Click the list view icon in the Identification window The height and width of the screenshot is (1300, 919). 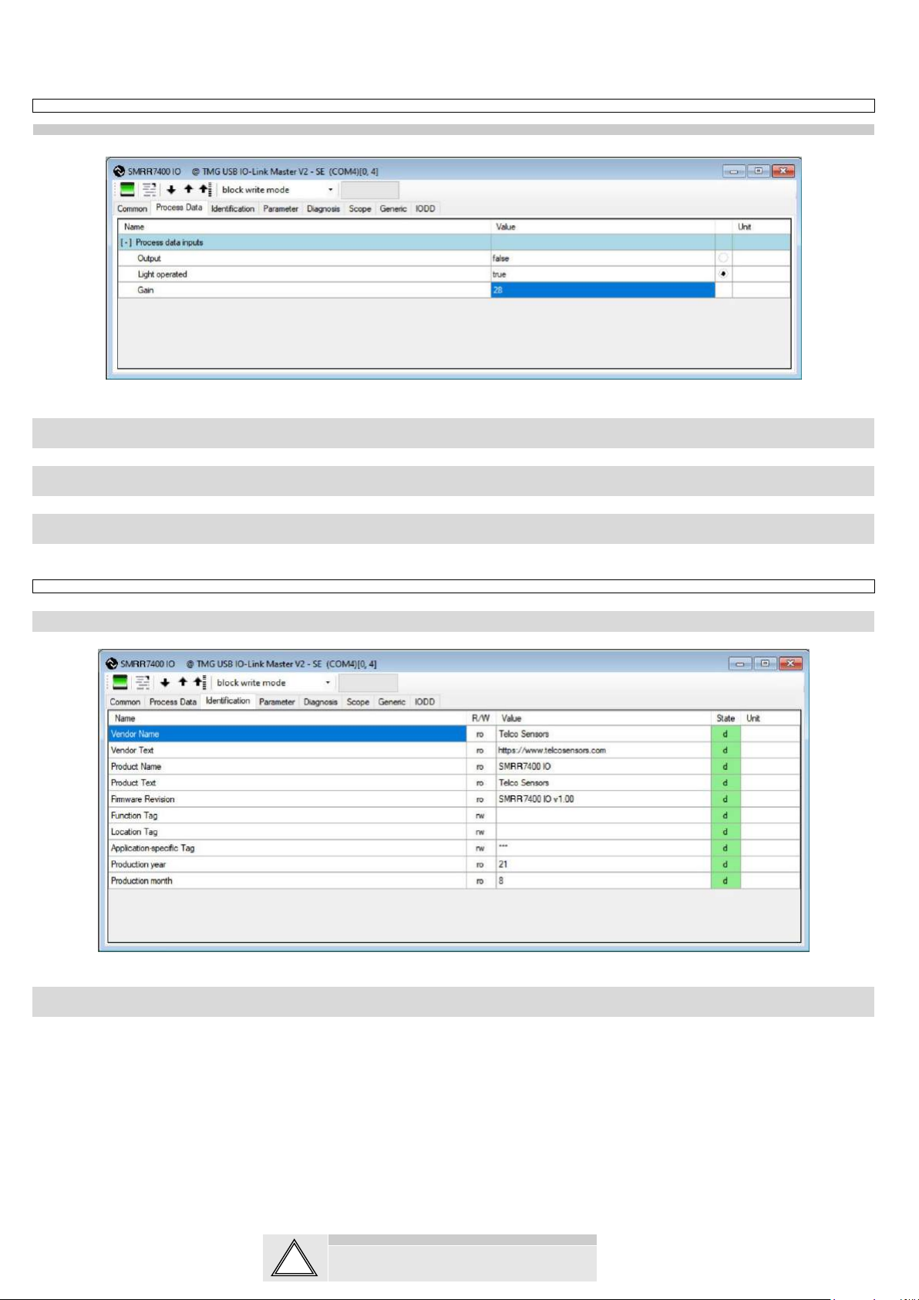(143, 683)
